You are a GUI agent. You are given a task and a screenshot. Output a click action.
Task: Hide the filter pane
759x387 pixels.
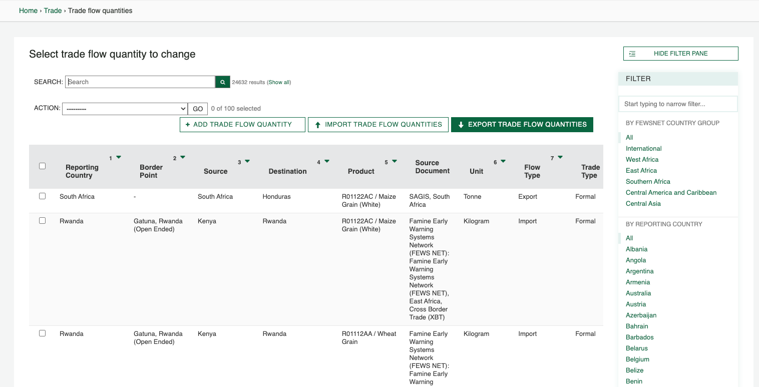point(680,54)
